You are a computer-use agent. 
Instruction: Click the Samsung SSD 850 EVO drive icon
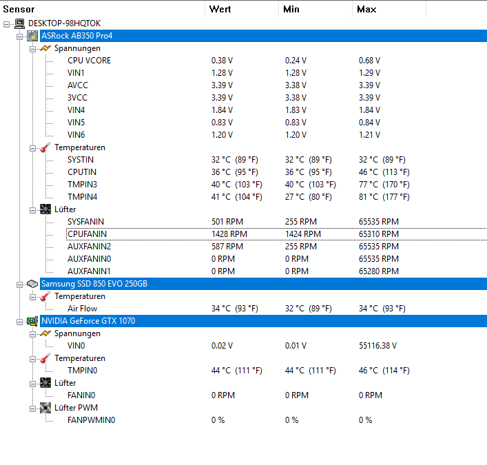(x=32, y=284)
